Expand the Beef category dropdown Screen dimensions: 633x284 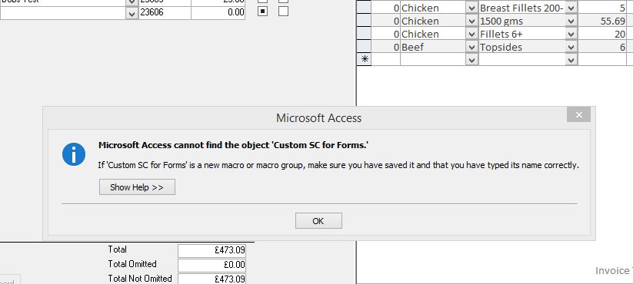(x=471, y=47)
